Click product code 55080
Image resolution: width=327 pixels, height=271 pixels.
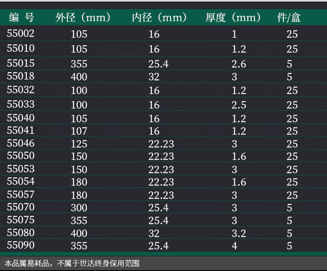point(21,232)
